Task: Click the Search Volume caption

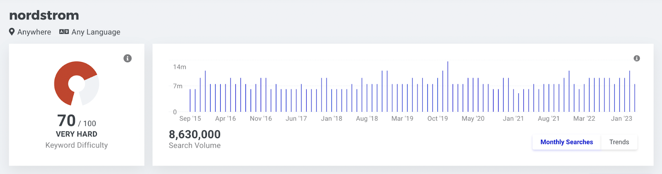Action: [194, 146]
